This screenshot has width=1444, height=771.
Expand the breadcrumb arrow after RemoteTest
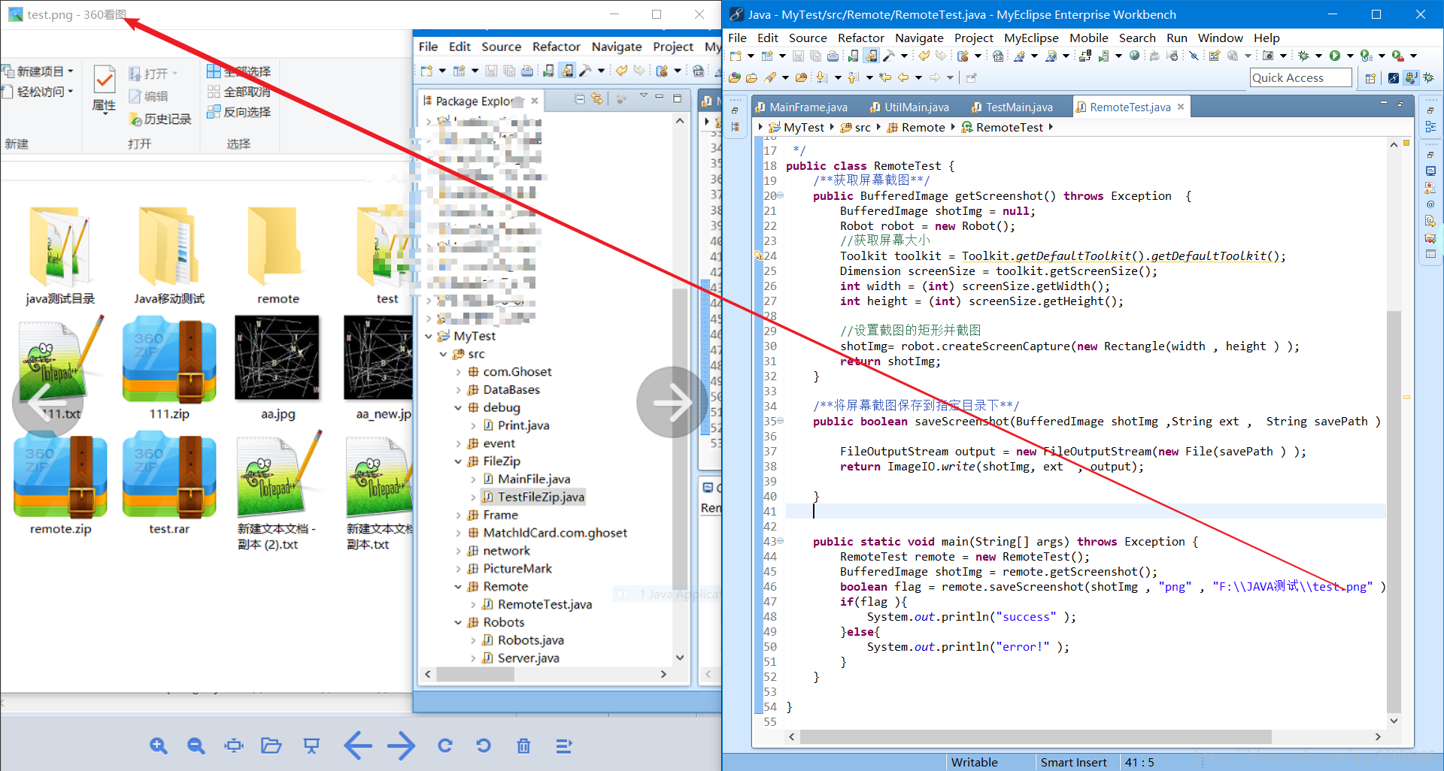pyautogui.click(x=1051, y=127)
